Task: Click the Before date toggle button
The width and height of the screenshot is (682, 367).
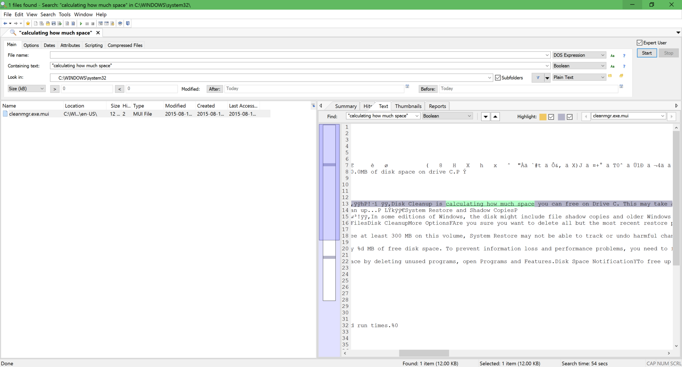Action: click(x=428, y=89)
